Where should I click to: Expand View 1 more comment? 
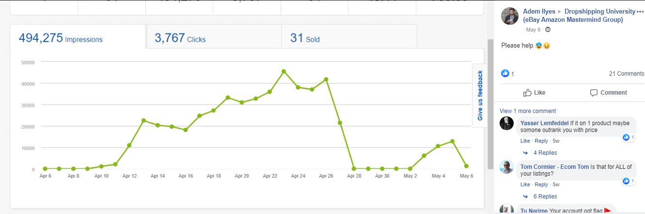[528, 111]
